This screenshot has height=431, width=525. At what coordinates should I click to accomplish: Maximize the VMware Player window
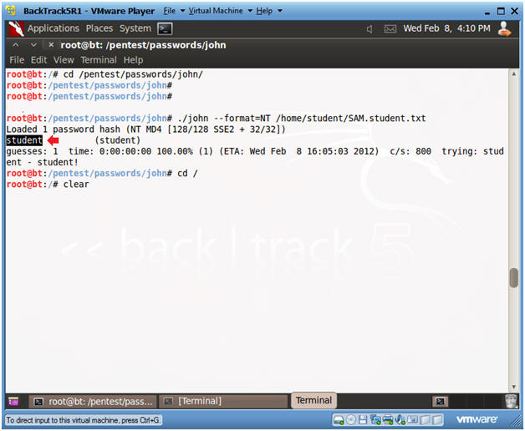(x=501, y=12)
